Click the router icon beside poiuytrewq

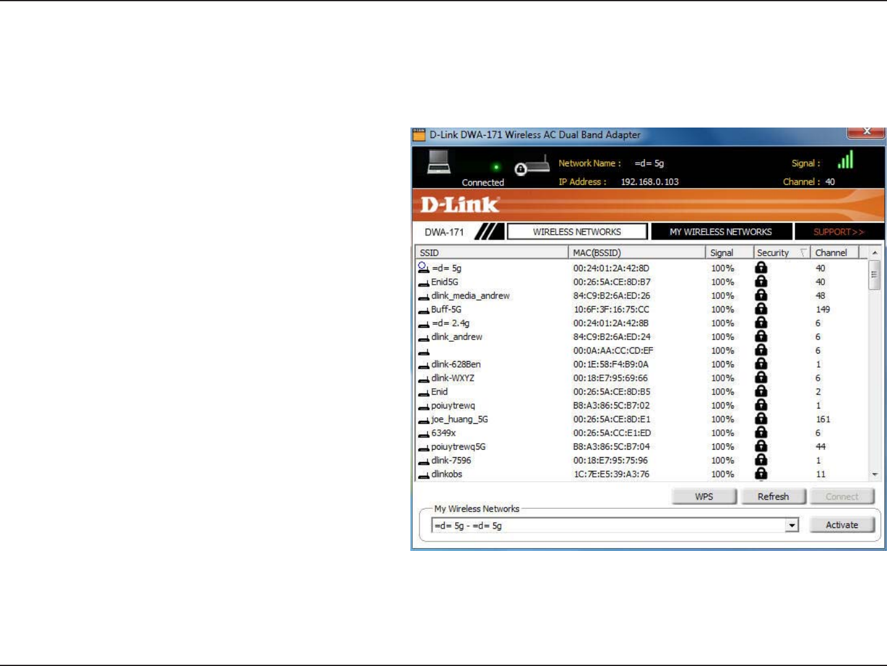click(424, 407)
